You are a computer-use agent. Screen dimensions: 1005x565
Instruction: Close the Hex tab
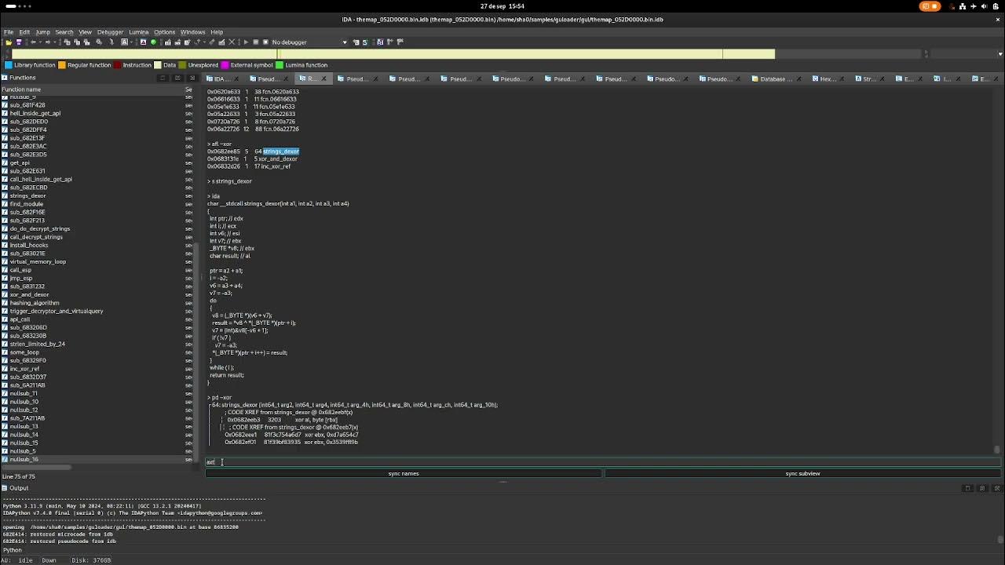click(842, 78)
